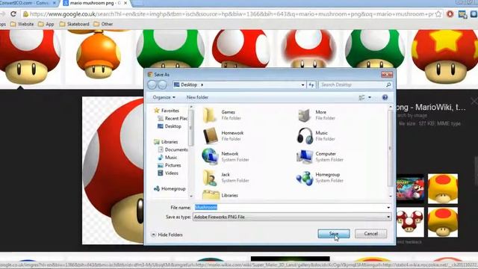Open the Other bookmarks folder
Image resolution: width=478 pixels, height=269 pixels.
point(103,24)
